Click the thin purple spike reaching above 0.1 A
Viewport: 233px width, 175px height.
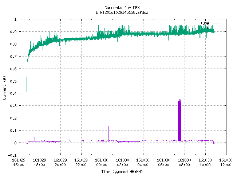[x=108, y=133]
